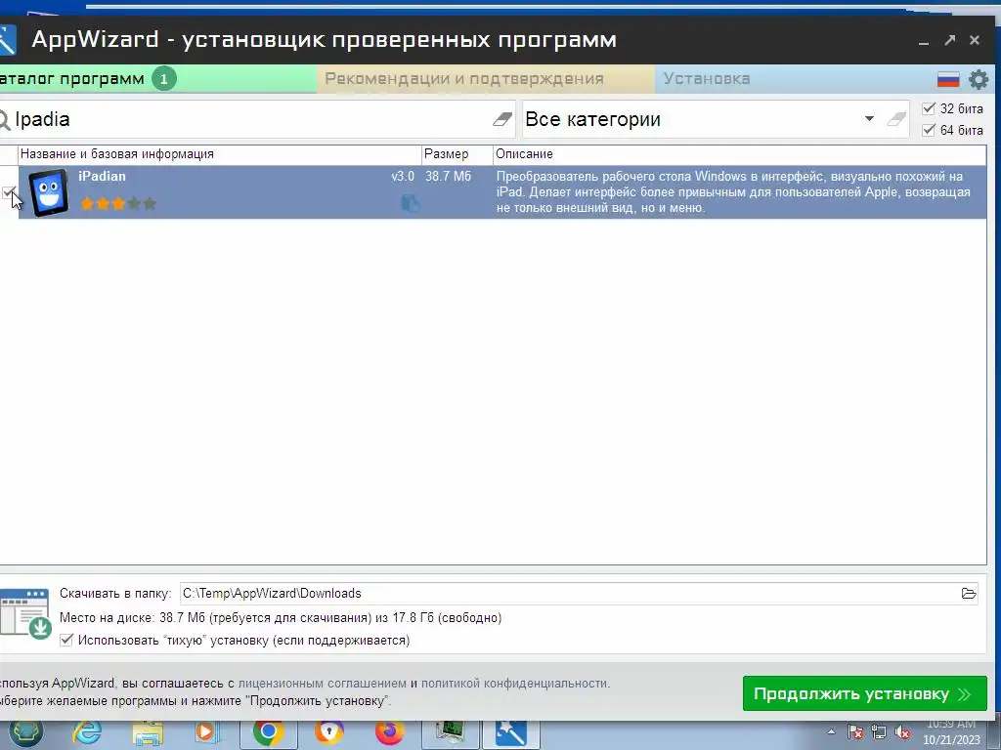Toggle quiet installation checkbox
Viewport: 1001px width, 750px height.
[x=66, y=640]
